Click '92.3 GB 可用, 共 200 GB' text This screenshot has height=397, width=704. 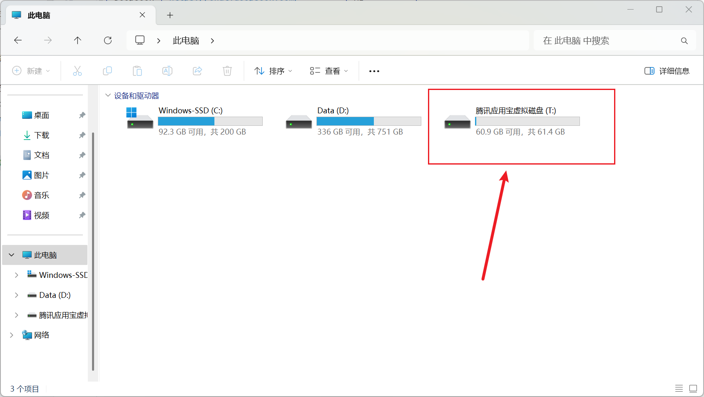[x=202, y=132]
